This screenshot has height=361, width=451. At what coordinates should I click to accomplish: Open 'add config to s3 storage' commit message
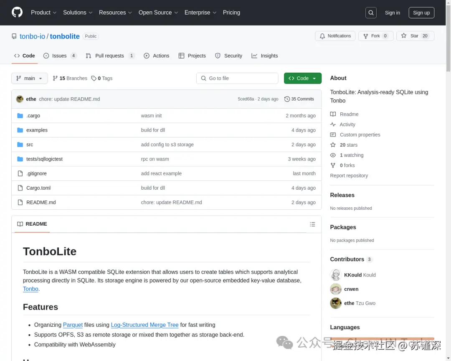point(167,145)
